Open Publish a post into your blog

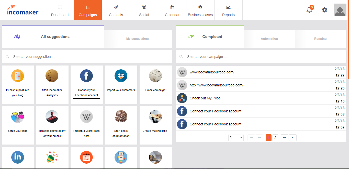point(18,85)
